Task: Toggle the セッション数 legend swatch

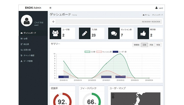Action: [99, 52]
